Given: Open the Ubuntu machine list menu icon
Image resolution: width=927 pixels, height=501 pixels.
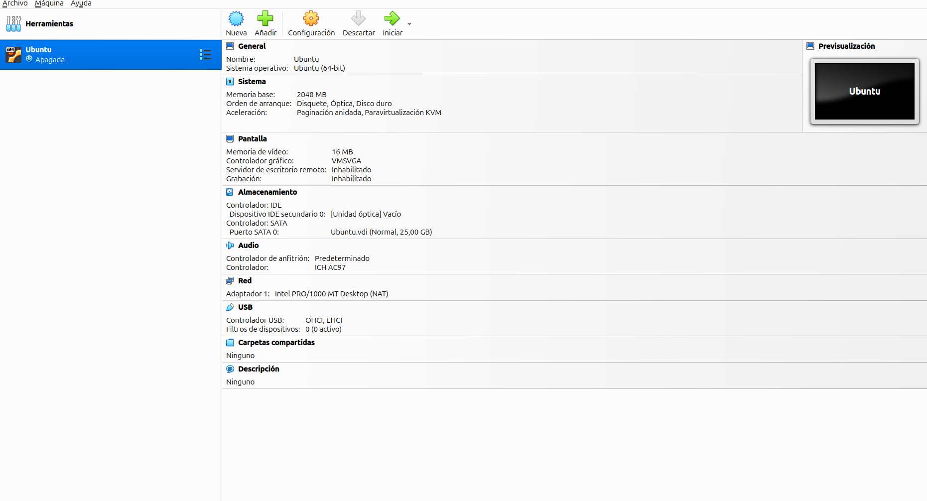Looking at the screenshot, I should (205, 54).
